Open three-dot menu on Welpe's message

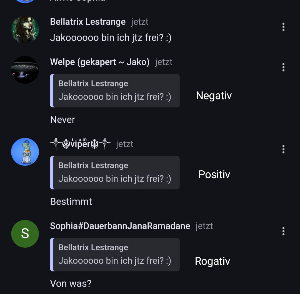tap(283, 67)
